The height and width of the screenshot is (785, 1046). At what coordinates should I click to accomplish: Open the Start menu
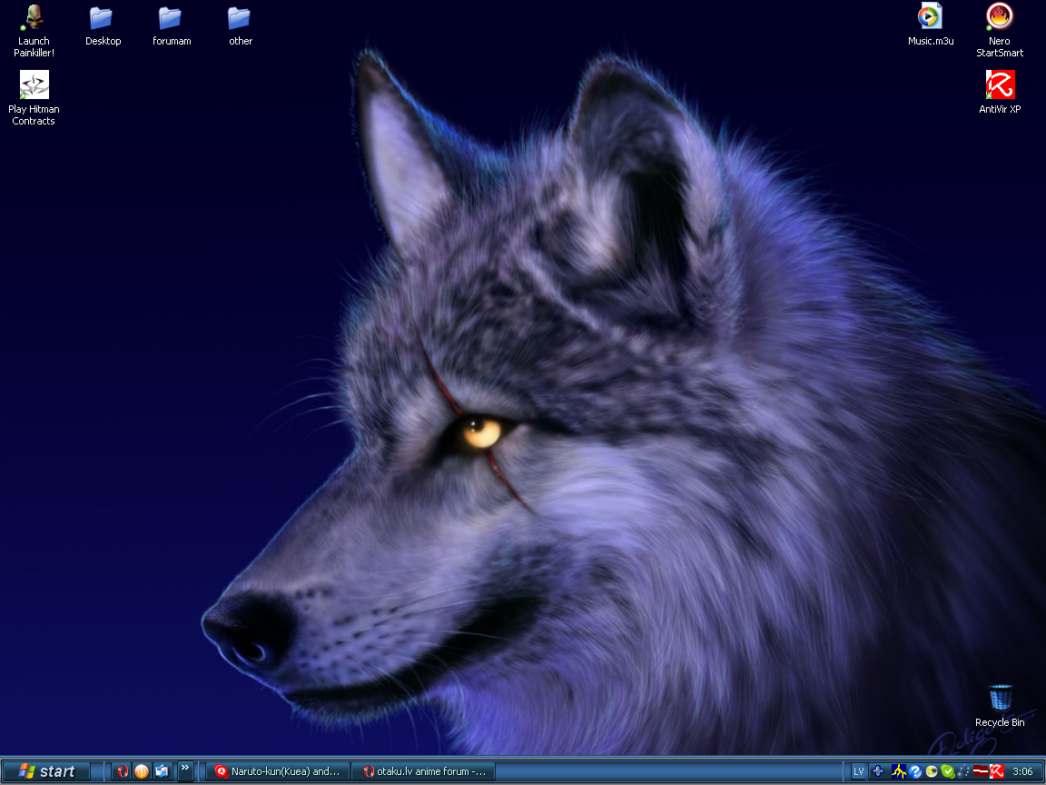pyautogui.click(x=46, y=771)
